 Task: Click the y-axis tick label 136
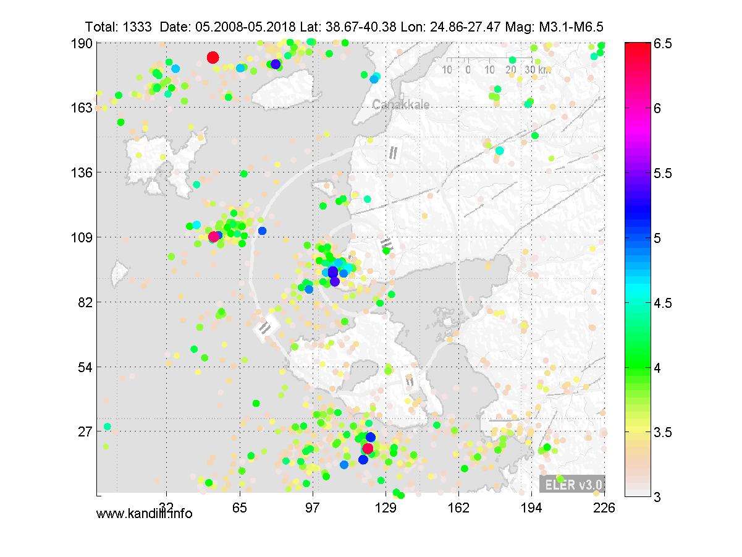coord(83,172)
